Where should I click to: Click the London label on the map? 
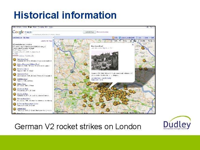(x=93, y=87)
